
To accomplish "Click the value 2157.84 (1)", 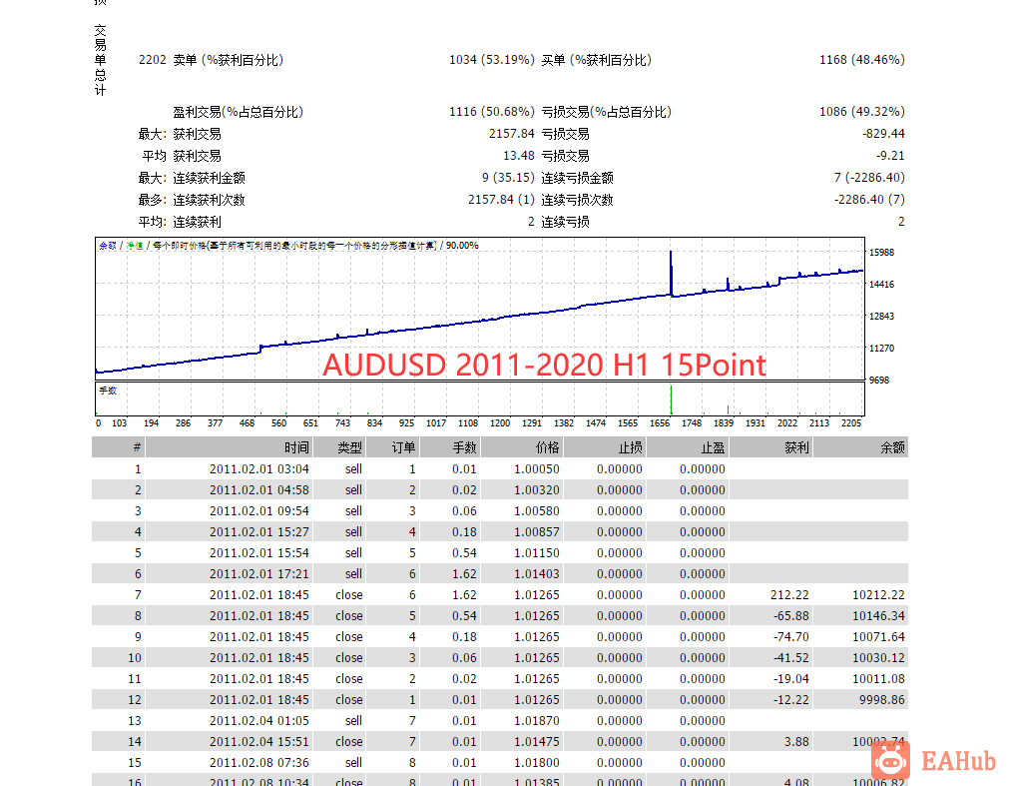I will [x=501, y=199].
